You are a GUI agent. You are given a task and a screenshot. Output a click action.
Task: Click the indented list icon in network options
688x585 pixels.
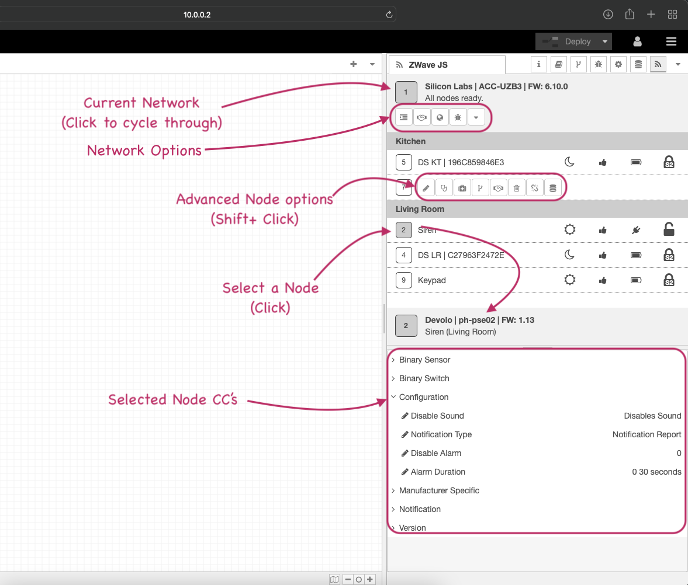pos(404,117)
